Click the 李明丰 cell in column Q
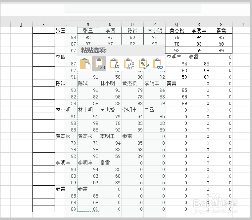 177,57
